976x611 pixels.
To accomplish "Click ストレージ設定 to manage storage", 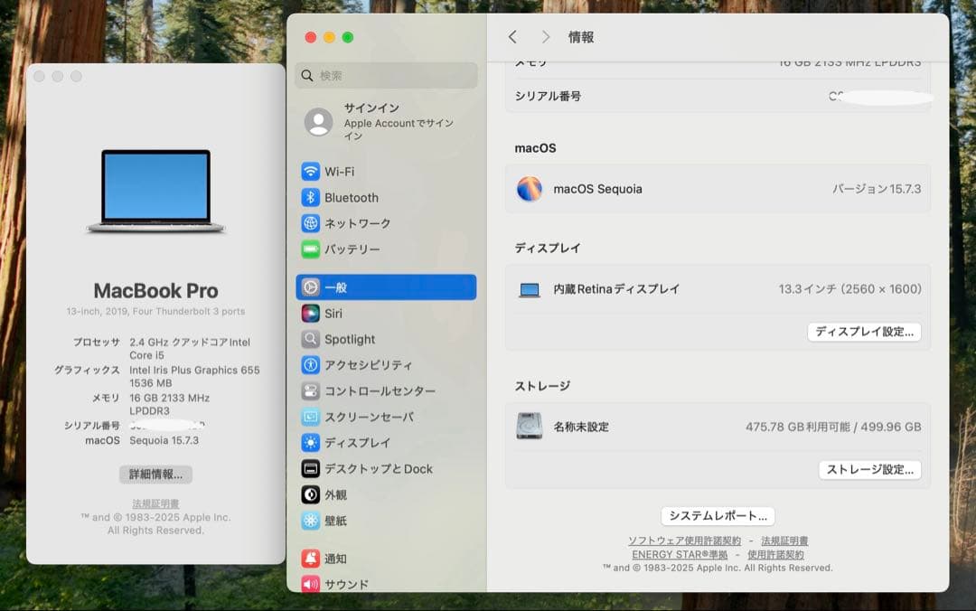I will click(x=869, y=469).
